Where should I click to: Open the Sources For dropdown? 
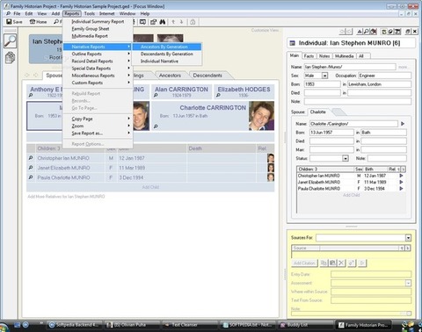click(408, 238)
